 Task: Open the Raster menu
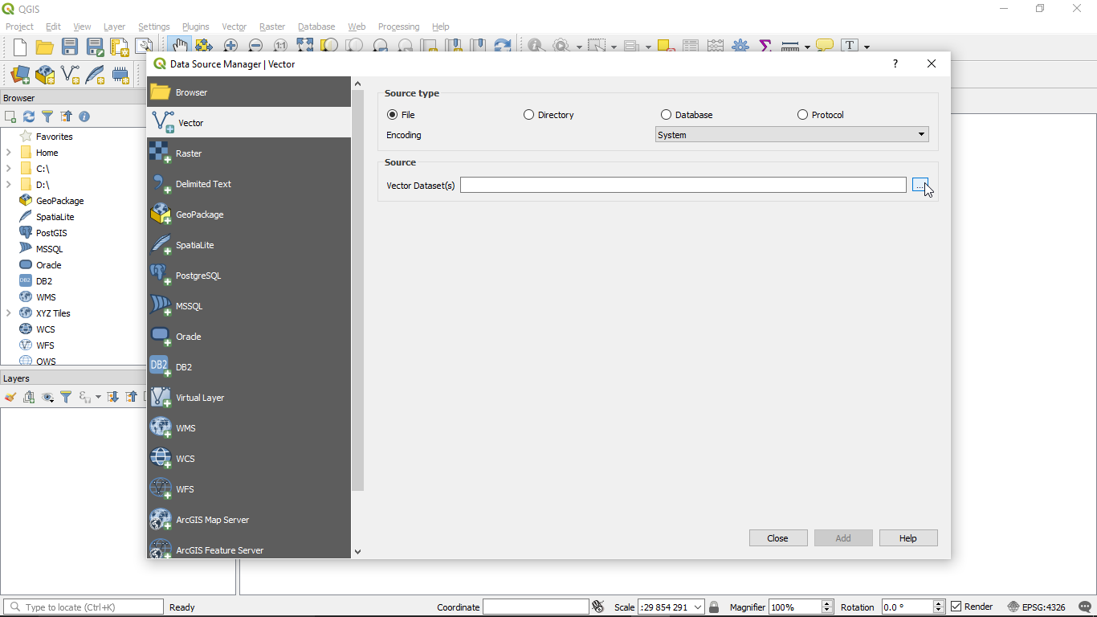click(272, 27)
